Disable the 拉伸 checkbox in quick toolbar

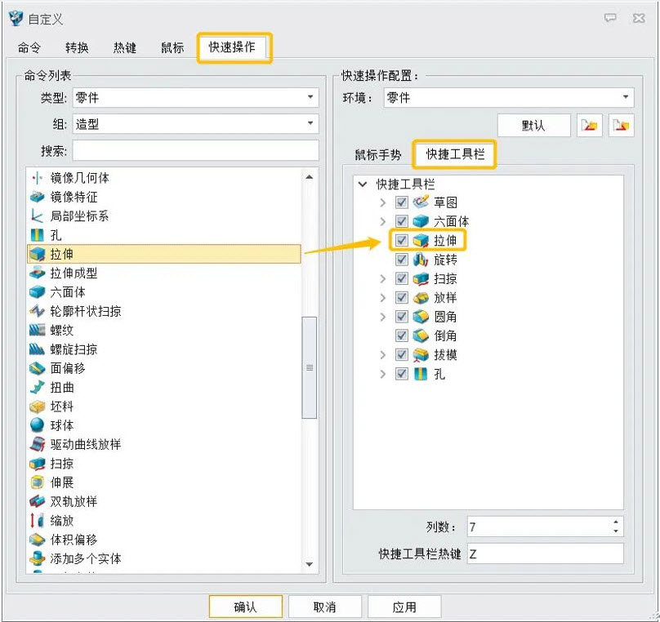coord(401,241)
